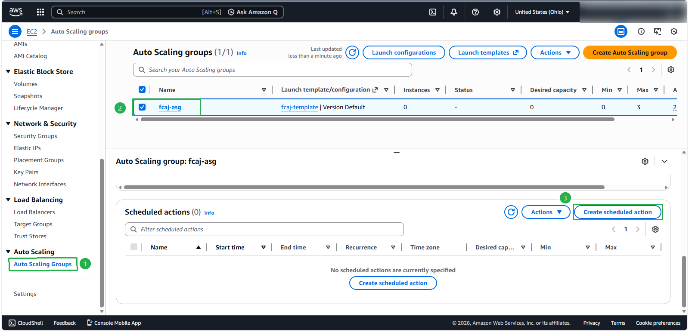Click the blue split panel view icon
This screenshot has height=332, width=689.
point(621,31)
